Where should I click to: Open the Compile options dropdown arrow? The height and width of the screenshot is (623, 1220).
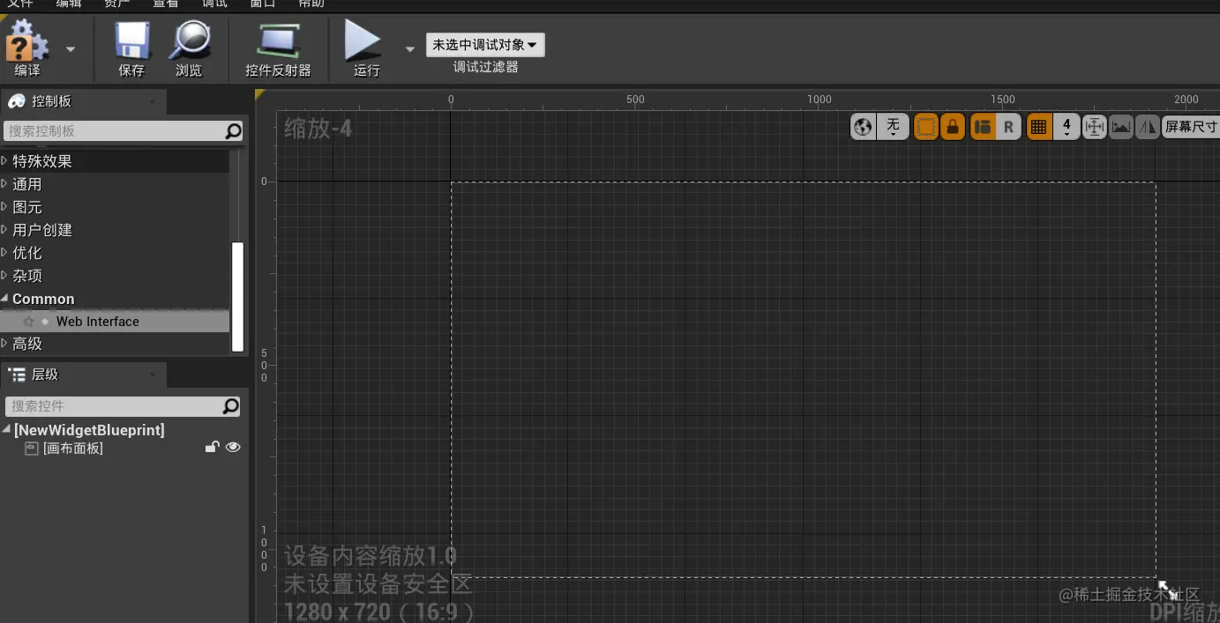pos(71,49)
